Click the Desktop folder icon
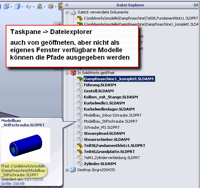Image resolution: width=200 pixels, height=188 pixels. pos(73,170)
